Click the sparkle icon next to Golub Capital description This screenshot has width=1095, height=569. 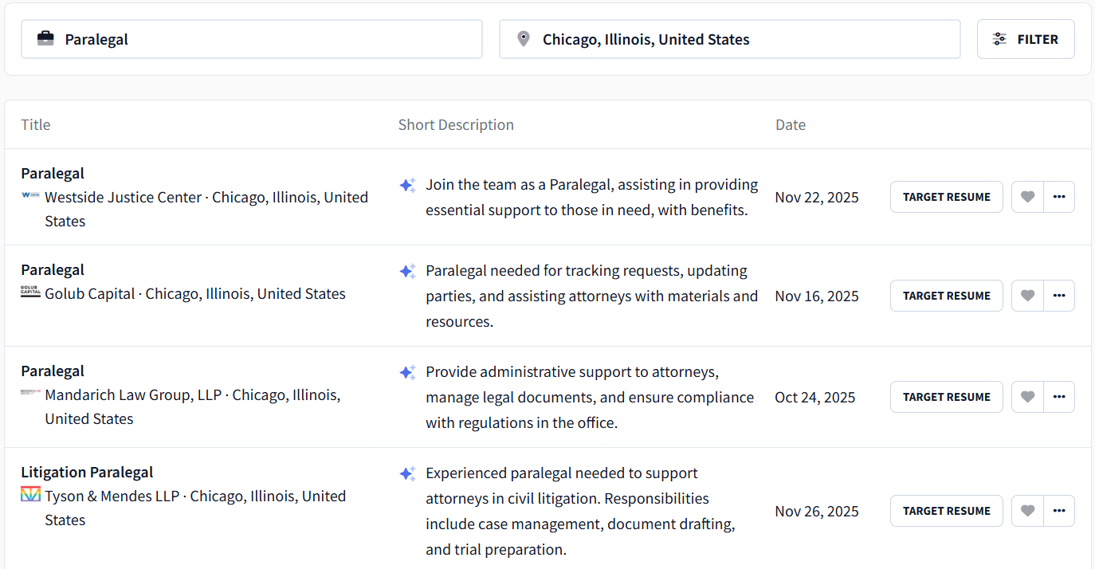tap(407, 271)
